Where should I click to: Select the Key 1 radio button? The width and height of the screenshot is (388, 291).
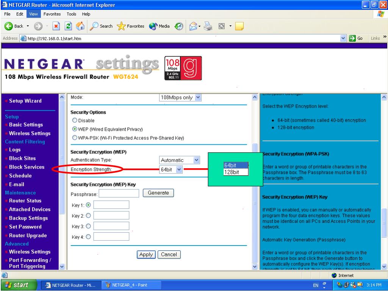pyautogui.click(x=88, y=205)
